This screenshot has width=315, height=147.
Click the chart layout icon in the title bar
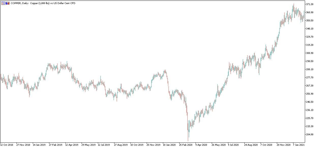click(3, 4)
